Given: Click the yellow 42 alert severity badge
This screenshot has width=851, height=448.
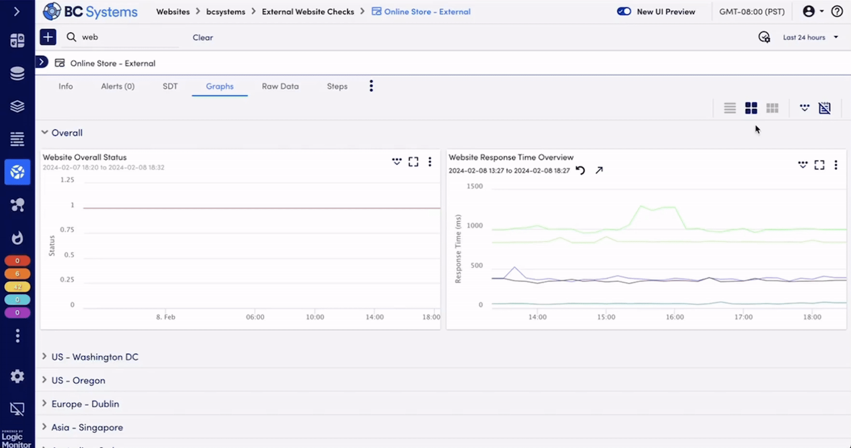Looking at the screenshot, I should pyautogui.click(x=17, y=287).
